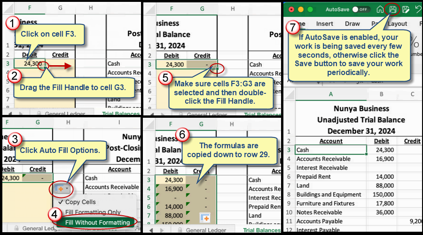Click the 36,000 debit value cell

pos(382,212)
